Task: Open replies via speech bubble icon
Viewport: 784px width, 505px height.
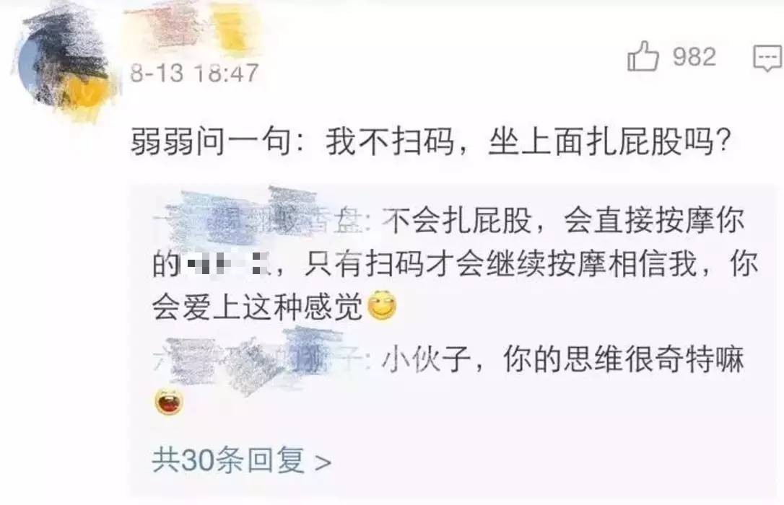Action: pos(767,58)
